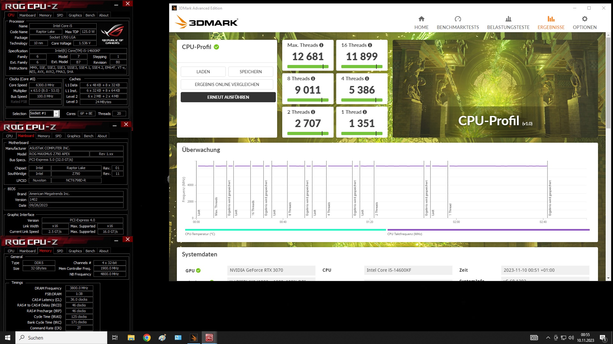Click the taskbar clock showing 00:55
Image resolution: width=613 pixels, height=344 pixels.
(585, 338)
